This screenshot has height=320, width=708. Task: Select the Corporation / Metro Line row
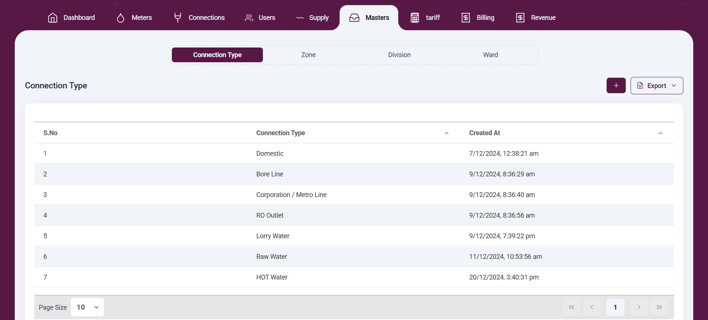(291, 195)
